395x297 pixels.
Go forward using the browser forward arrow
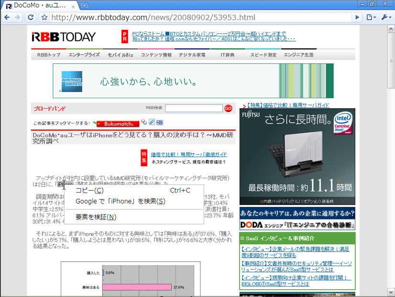(x=17, y=17)
